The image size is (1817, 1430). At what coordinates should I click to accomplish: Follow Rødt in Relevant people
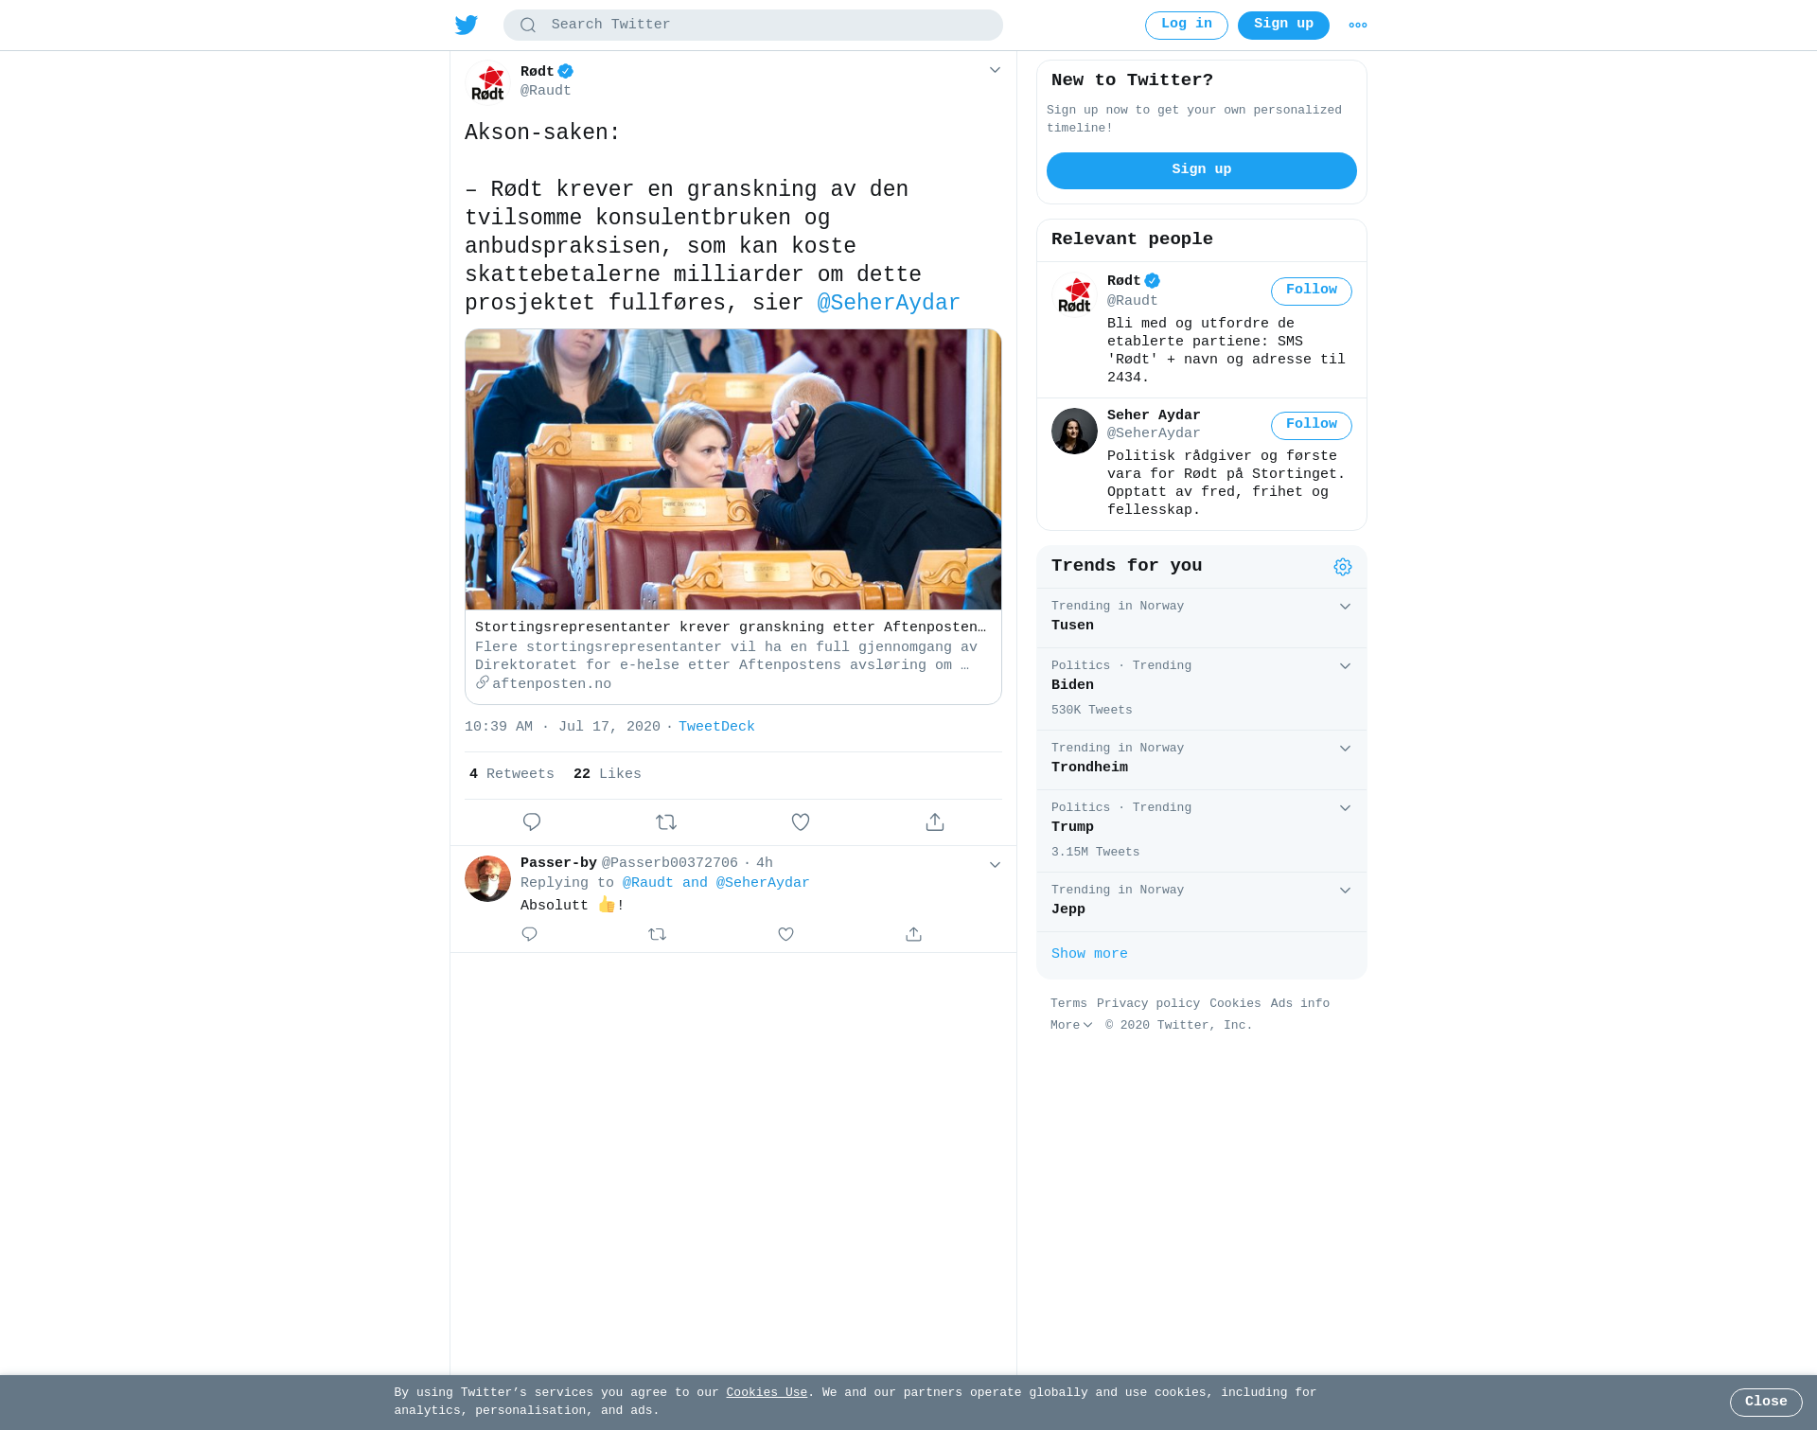pyautogui.click(x=1311, y=291)
